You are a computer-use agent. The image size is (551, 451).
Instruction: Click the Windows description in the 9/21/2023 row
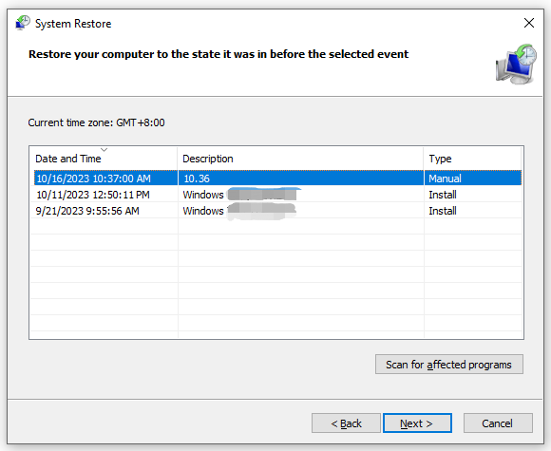coord(203,211)
